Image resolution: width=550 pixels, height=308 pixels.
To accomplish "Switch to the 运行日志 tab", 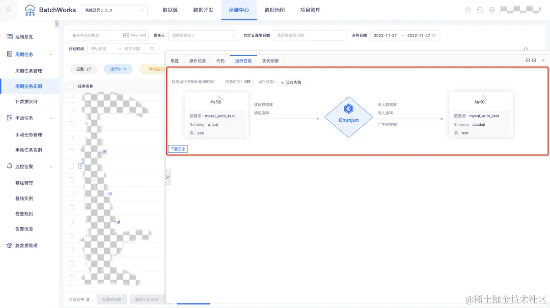I will [x=243, y=61].
